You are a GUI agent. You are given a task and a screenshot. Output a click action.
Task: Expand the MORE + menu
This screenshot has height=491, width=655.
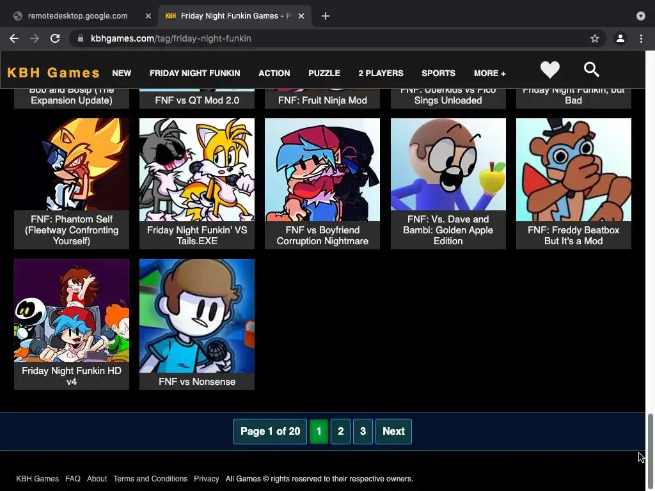[489, 73]
